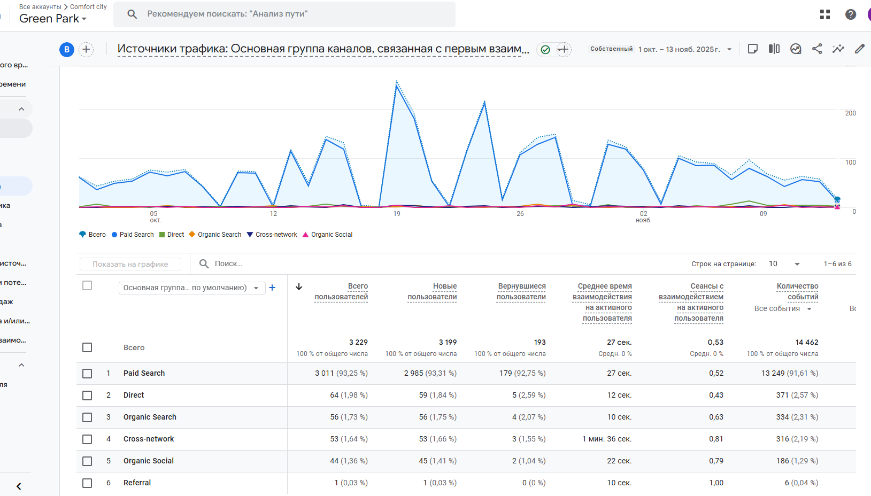Open the report customization pencil icon

click(x=860, y=49)
